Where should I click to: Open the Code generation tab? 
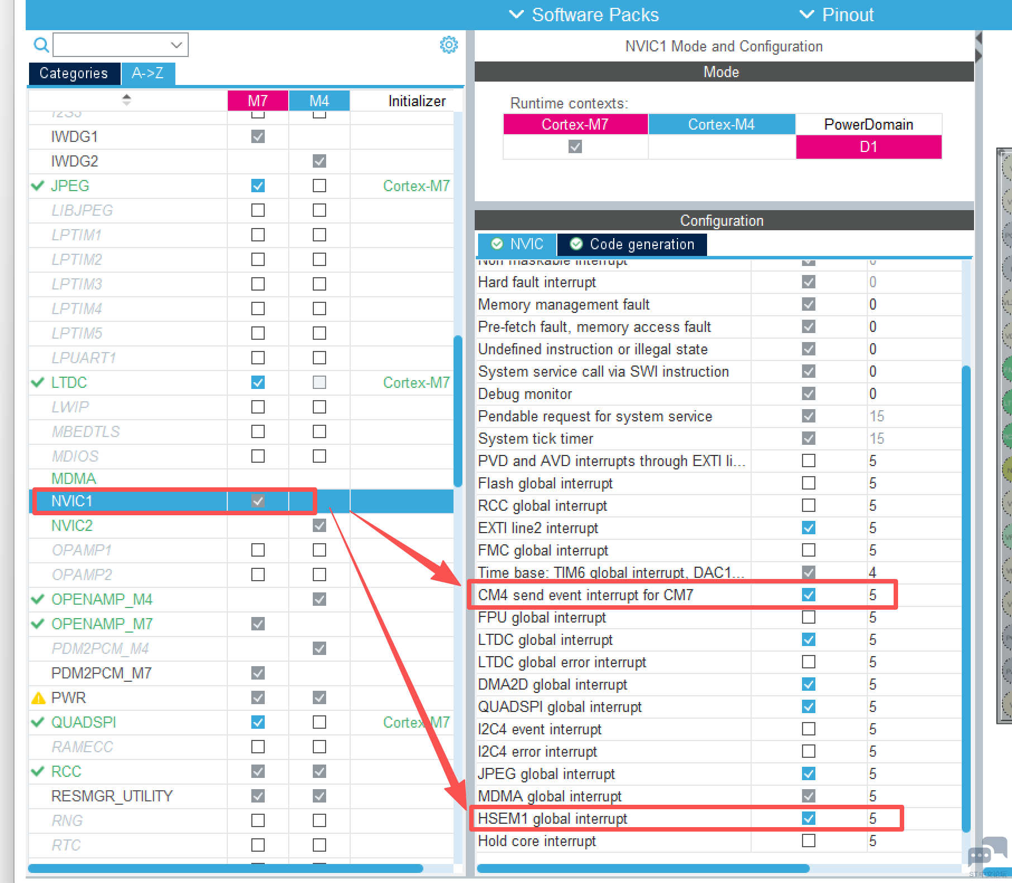tap(632, 244)
